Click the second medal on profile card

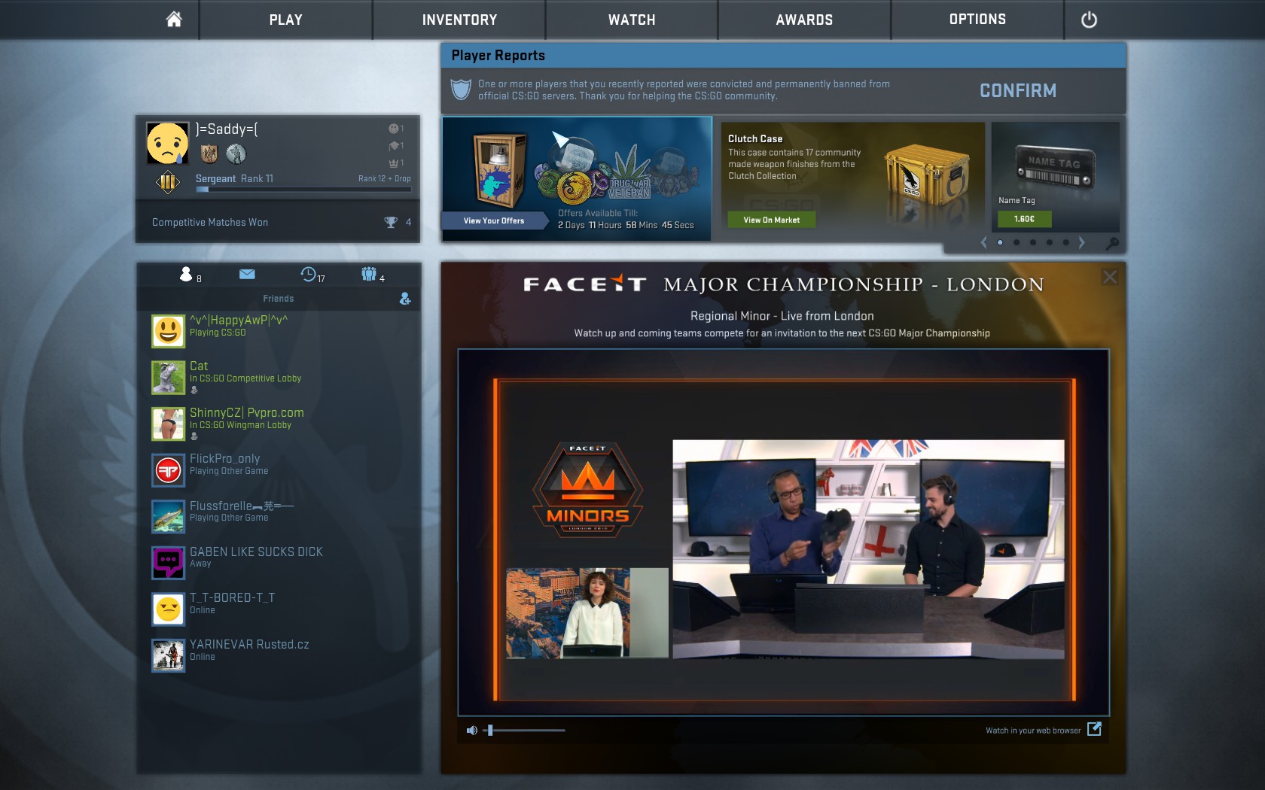(236, 153)
